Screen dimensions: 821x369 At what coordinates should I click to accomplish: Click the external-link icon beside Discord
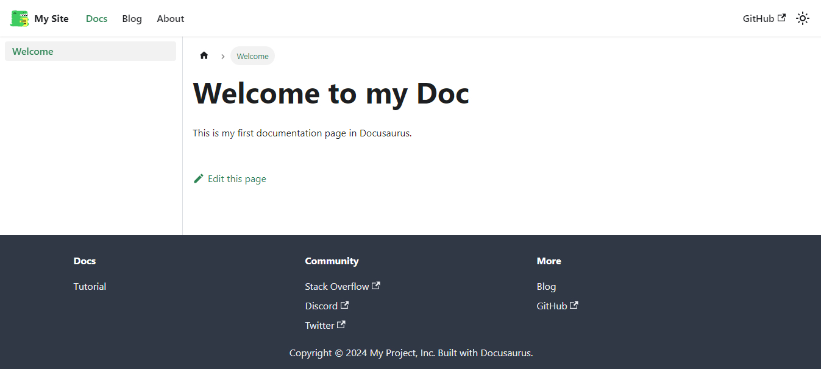coord(345,304)
